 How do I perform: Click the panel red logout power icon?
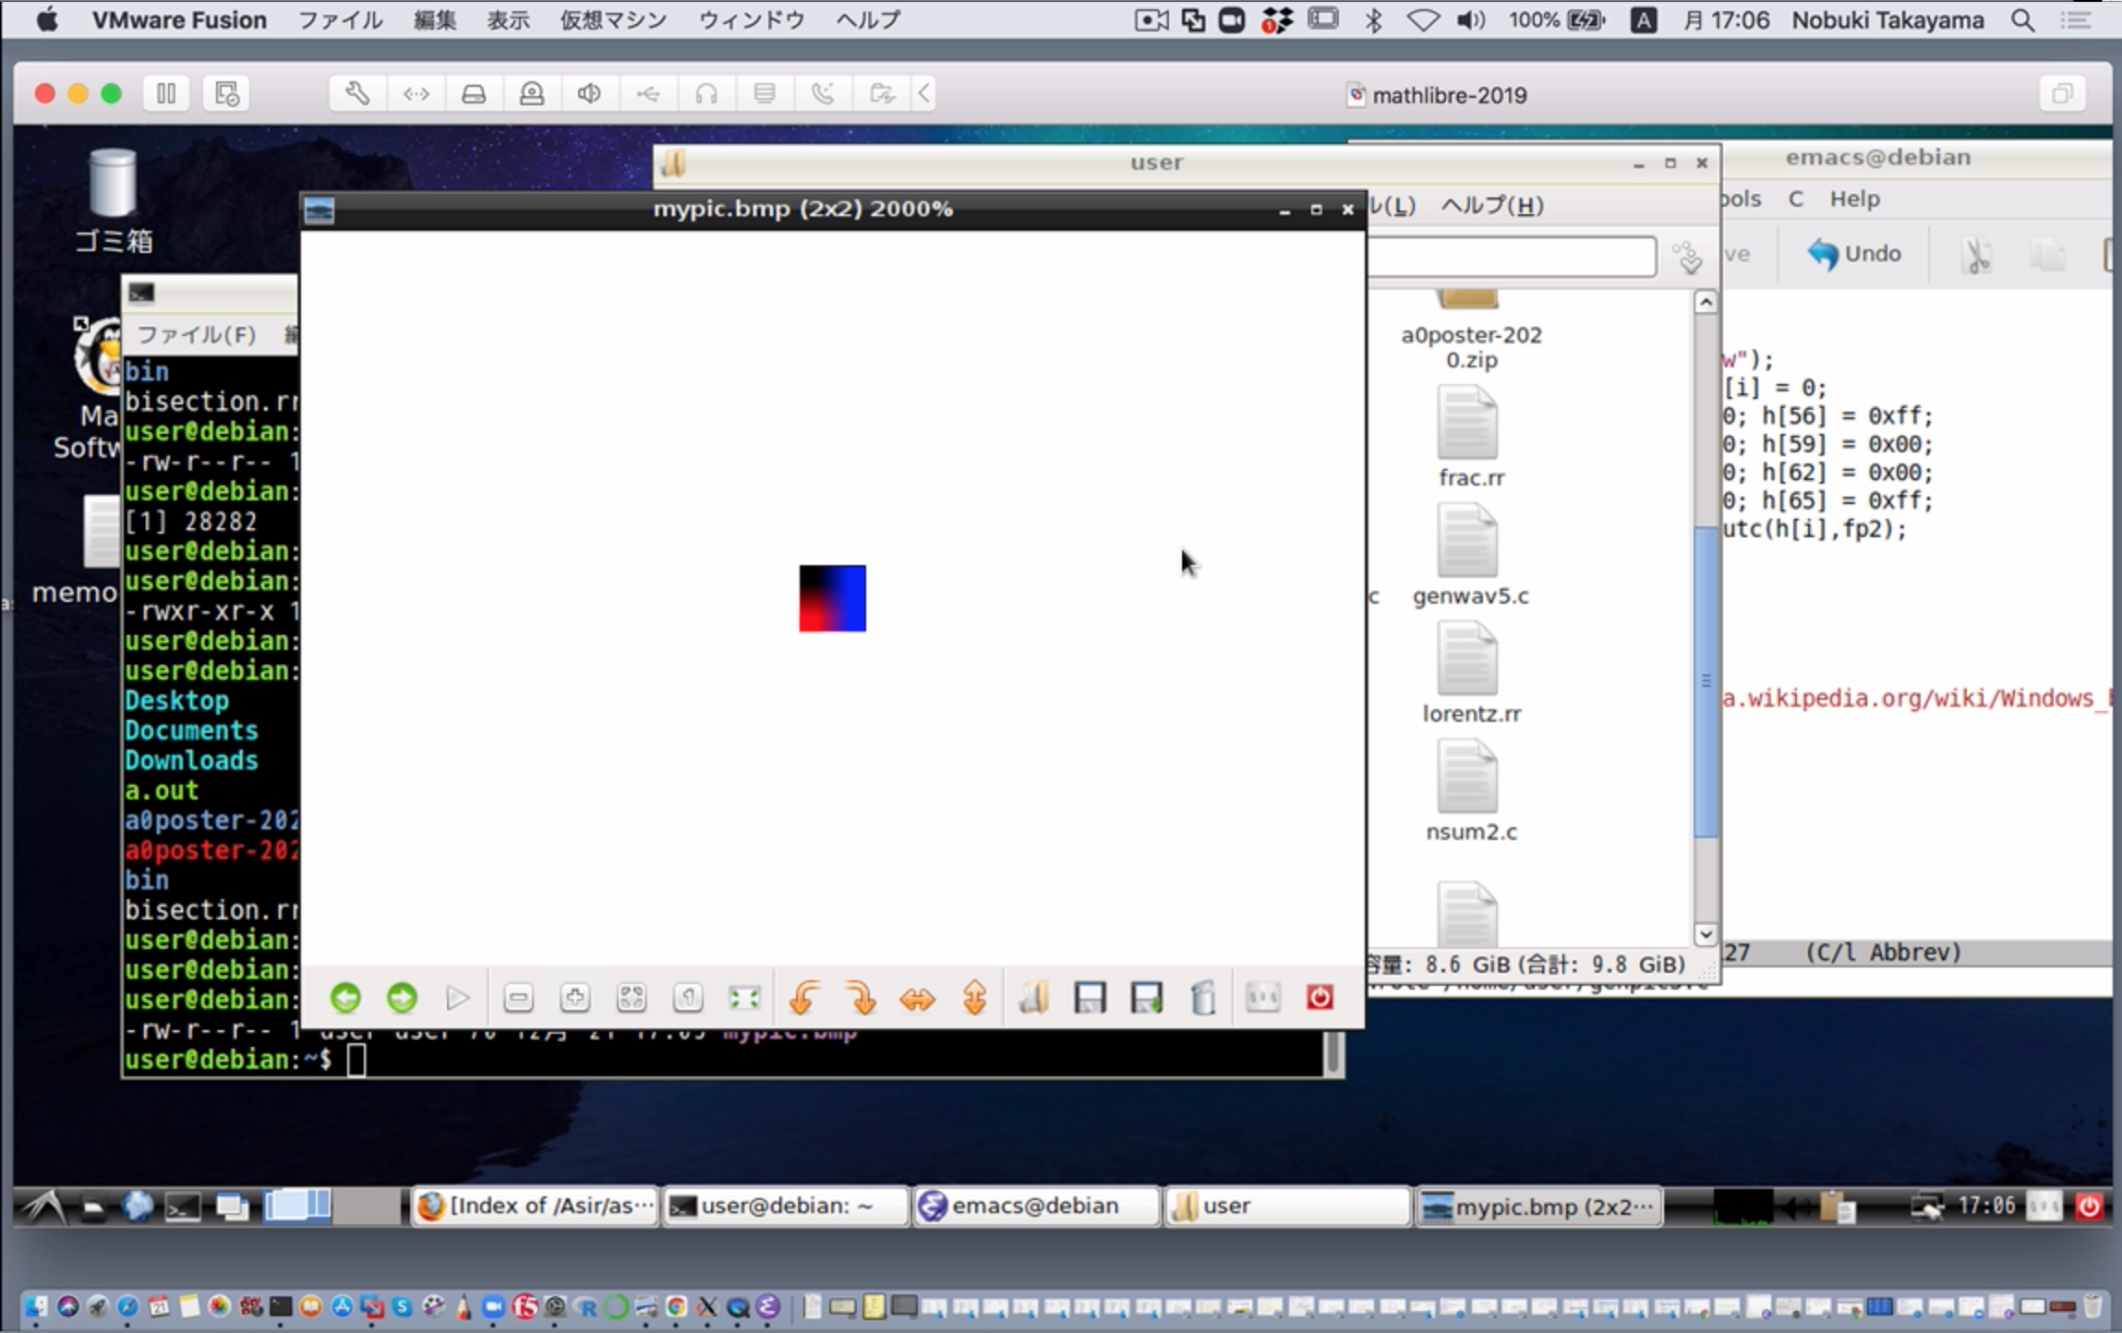pos(2089,1206)
